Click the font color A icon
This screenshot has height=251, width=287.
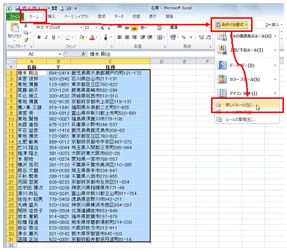coord(92,38)
